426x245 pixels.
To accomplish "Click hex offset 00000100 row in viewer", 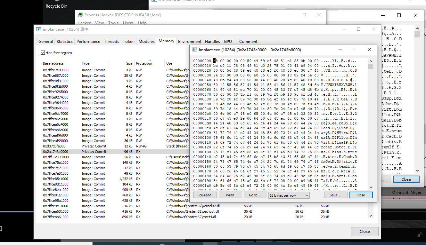I will coord(202,138).
